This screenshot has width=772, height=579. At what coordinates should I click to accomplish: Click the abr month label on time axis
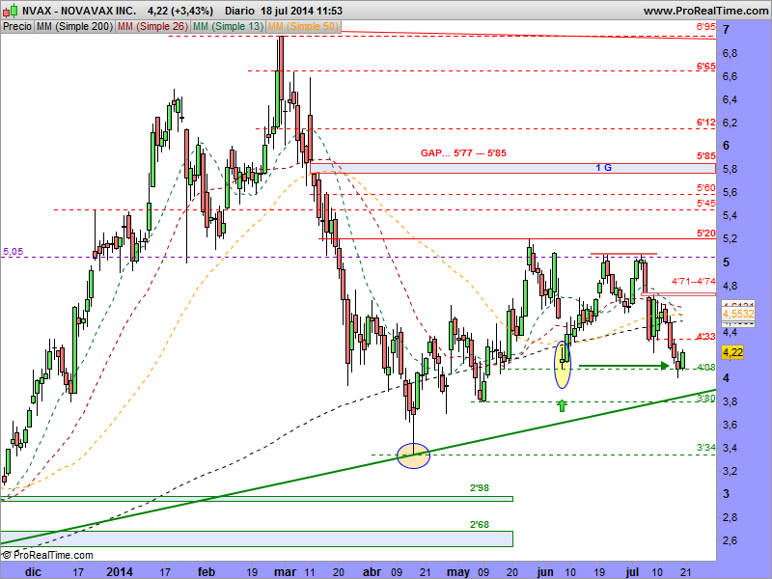[372, 572]
